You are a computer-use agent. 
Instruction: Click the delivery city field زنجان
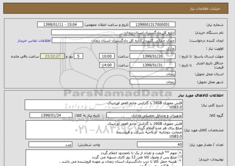coord(153,82)
